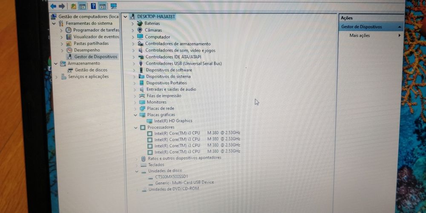
Task: Collapse the Processadores category
Action: click(136, 127)
